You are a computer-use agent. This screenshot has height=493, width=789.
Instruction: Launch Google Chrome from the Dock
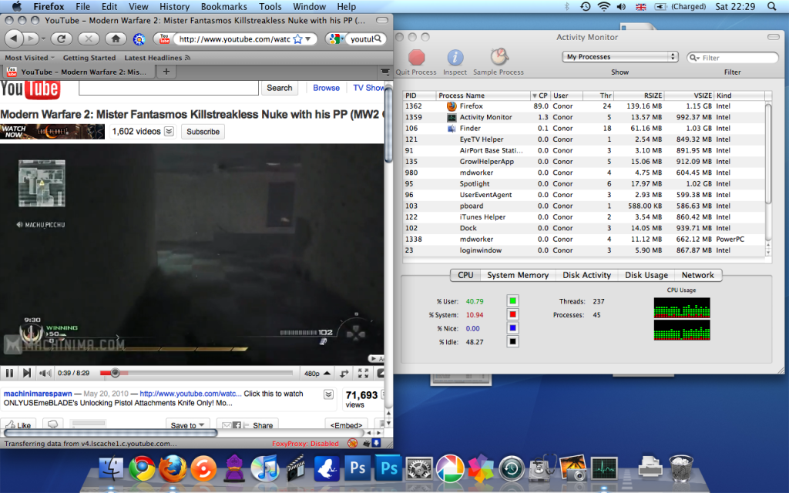(142, 468)
